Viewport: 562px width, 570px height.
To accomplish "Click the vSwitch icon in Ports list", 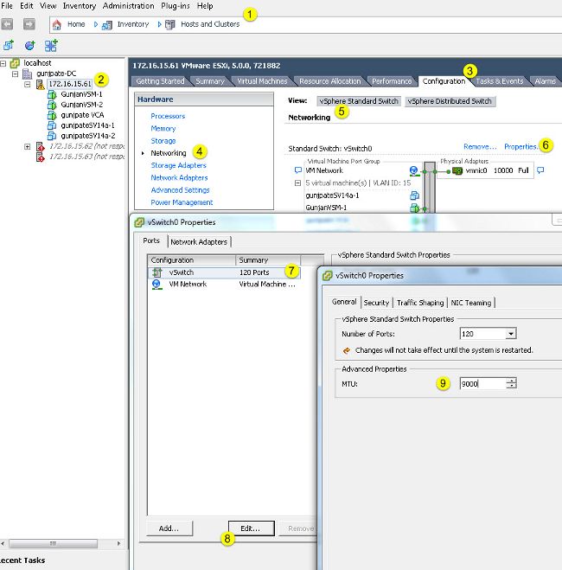I will click(157, 272).
